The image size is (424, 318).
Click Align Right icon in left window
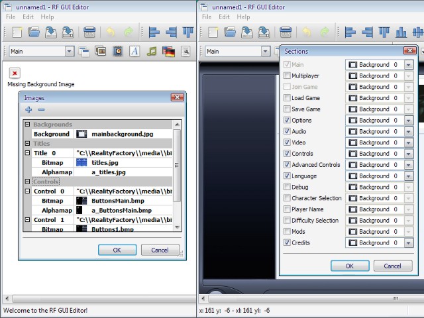tap(172, 32)
